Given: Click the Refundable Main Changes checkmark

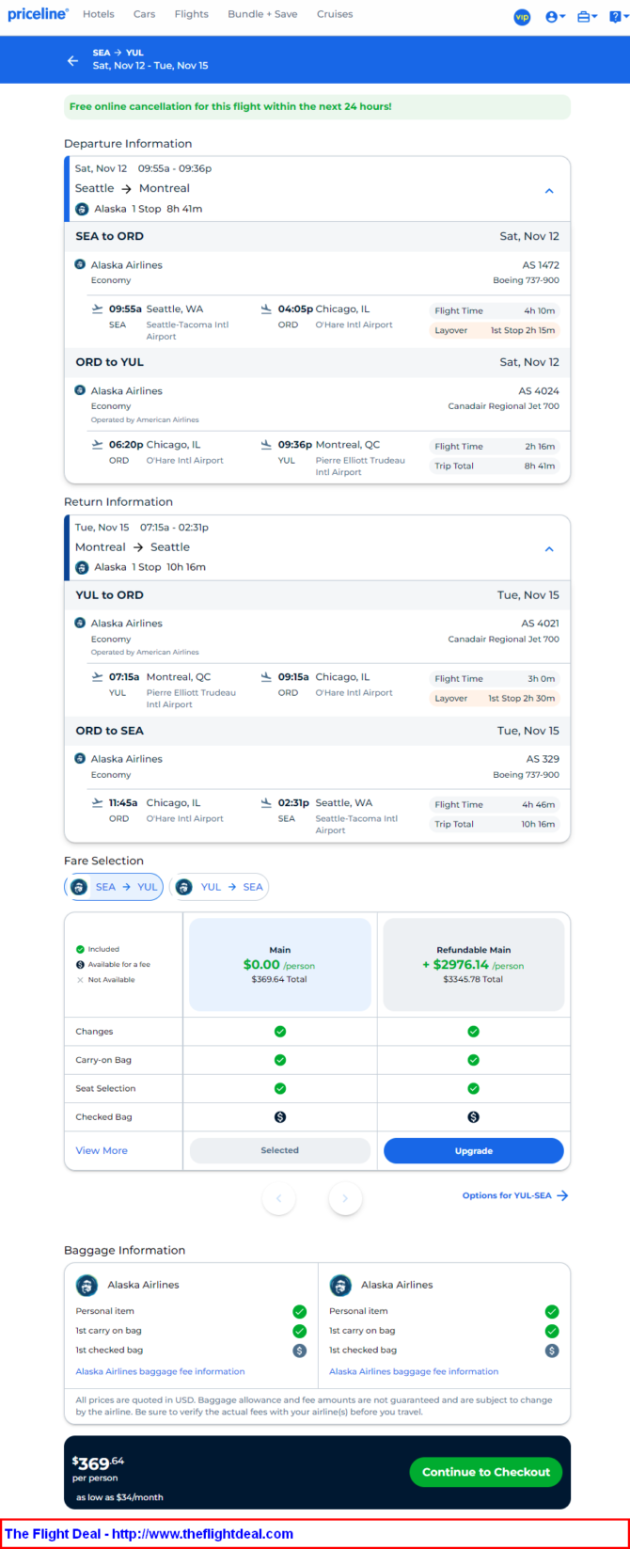Looking at the screenshot, I should point(473,1032).
